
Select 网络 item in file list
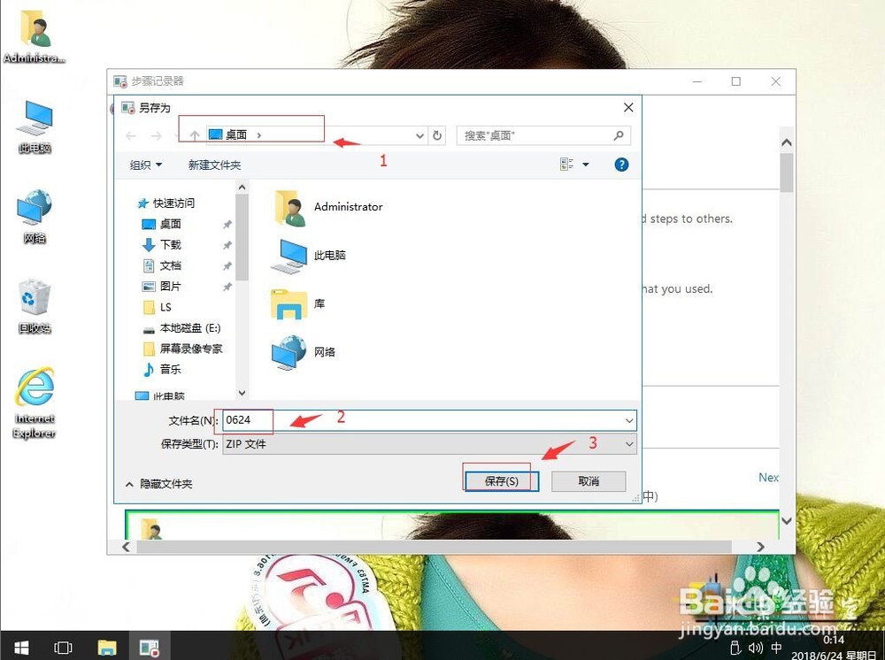(x=304, y=352)
